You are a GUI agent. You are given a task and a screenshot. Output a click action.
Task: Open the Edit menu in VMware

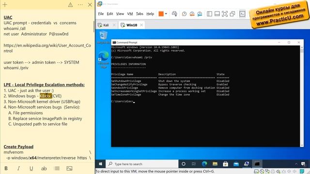(x=110, y=14)
